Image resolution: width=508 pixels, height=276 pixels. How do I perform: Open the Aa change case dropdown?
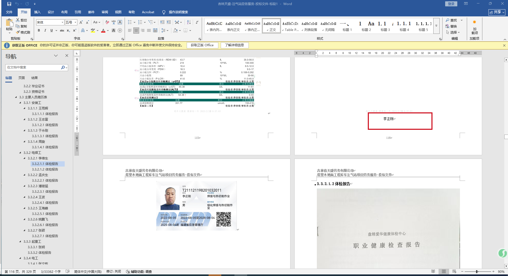pos(97,22)
